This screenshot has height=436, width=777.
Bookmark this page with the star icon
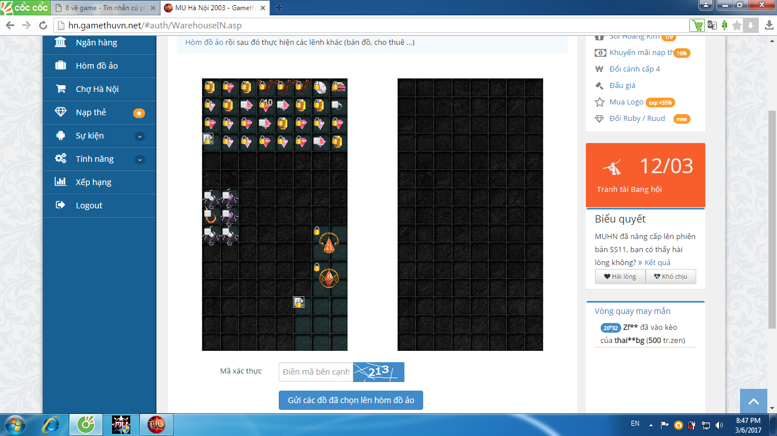click(737, 26)
